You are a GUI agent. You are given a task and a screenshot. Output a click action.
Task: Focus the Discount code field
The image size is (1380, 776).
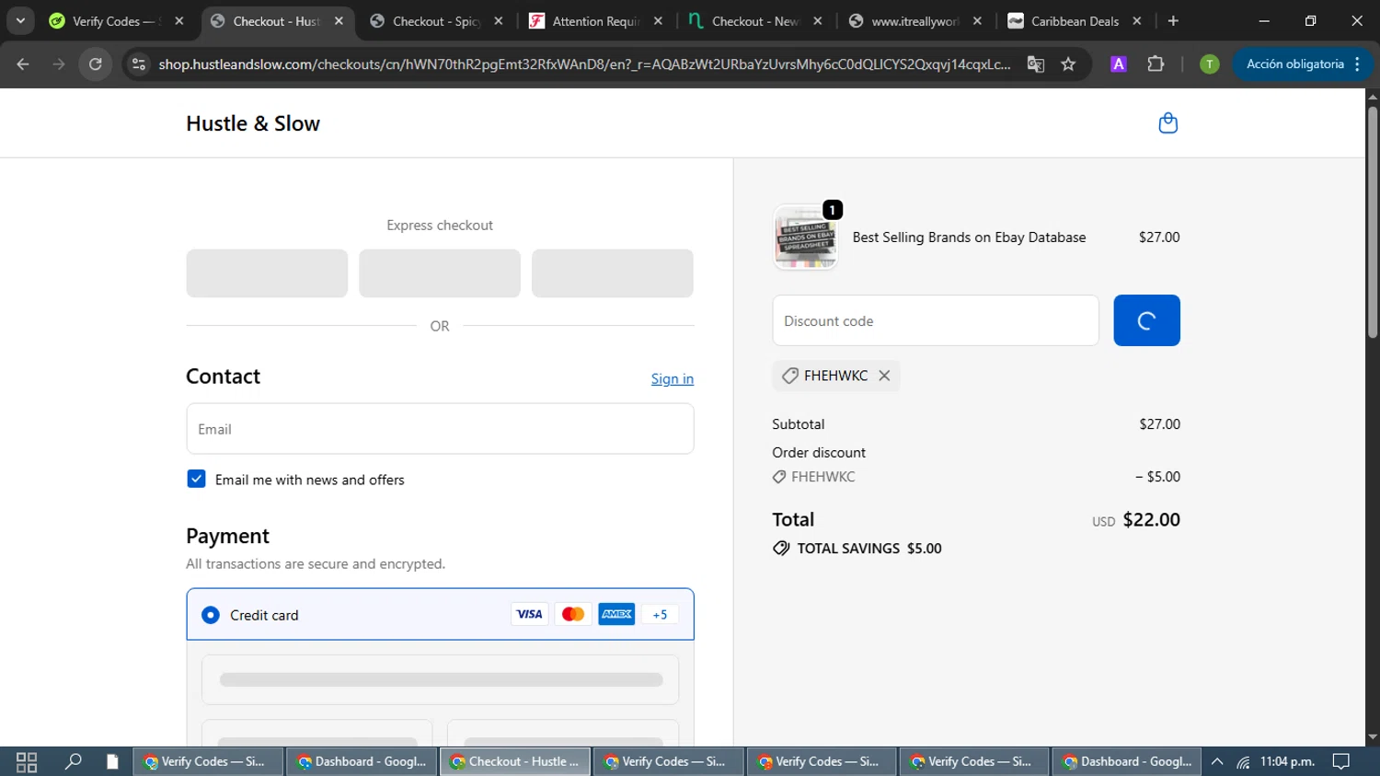coord(936,320)
